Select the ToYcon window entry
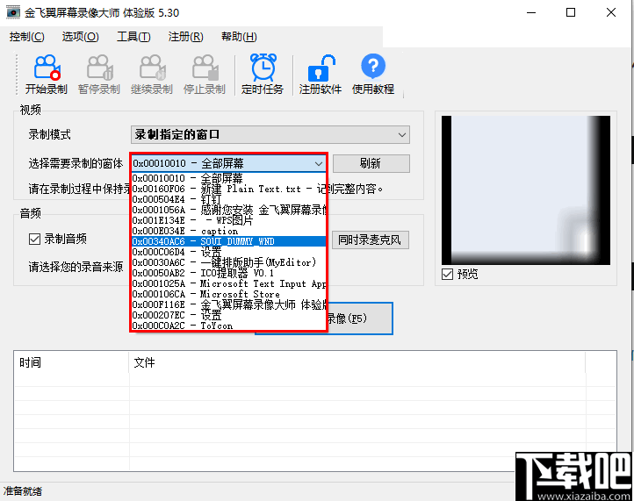634x501 pixels. pos(229,326)
